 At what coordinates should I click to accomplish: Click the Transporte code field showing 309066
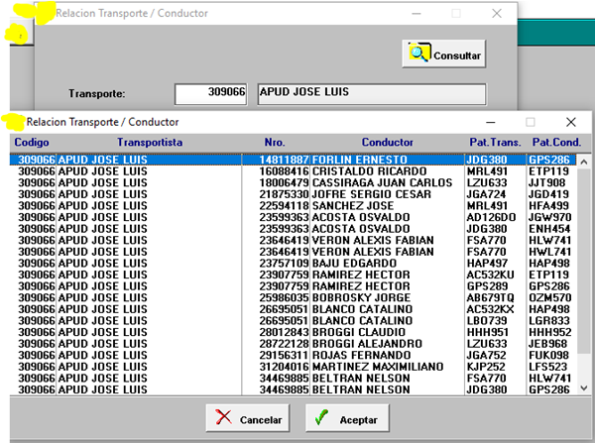click(210, 93)
